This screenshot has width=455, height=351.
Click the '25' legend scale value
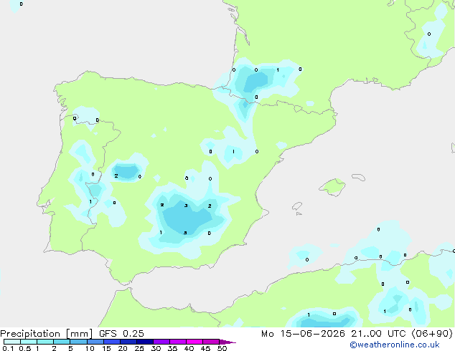pos(139,348)
